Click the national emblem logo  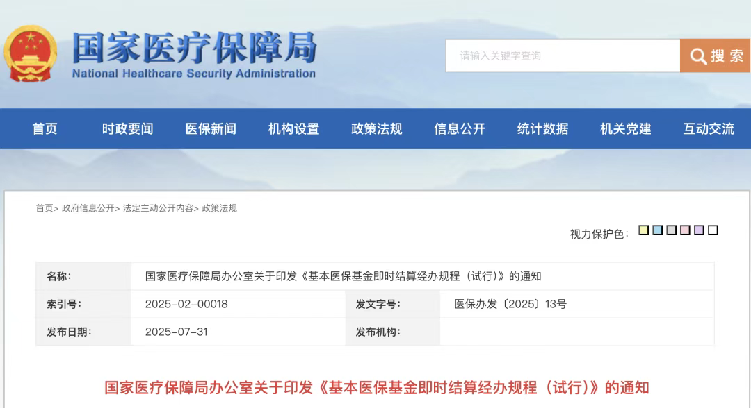point(30,53)
